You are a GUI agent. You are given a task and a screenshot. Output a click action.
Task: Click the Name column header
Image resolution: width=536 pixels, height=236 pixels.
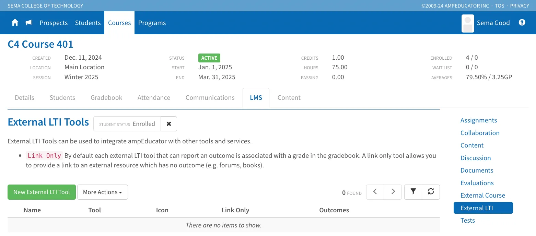tap(32, 210)
